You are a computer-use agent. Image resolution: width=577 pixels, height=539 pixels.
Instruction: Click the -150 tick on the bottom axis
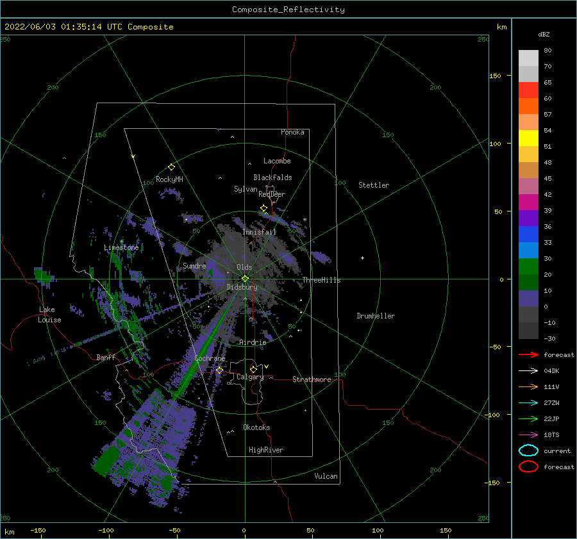tap(38, 530)
